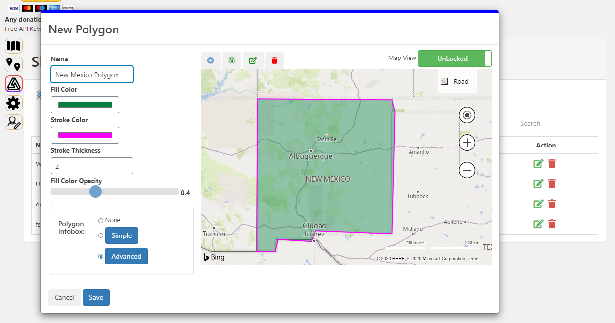Screen dimensions: 615x323
Task: Delete the polygon with red trash toolbar icon
Action: pyautogui.click(x=274, y=60)
